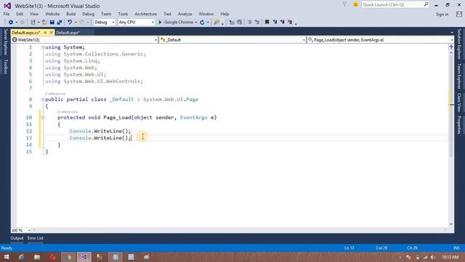This screenshot has height=262, width=465.
Task: Open the Page_Load member navigation dropdown
Action: point(381,40)
